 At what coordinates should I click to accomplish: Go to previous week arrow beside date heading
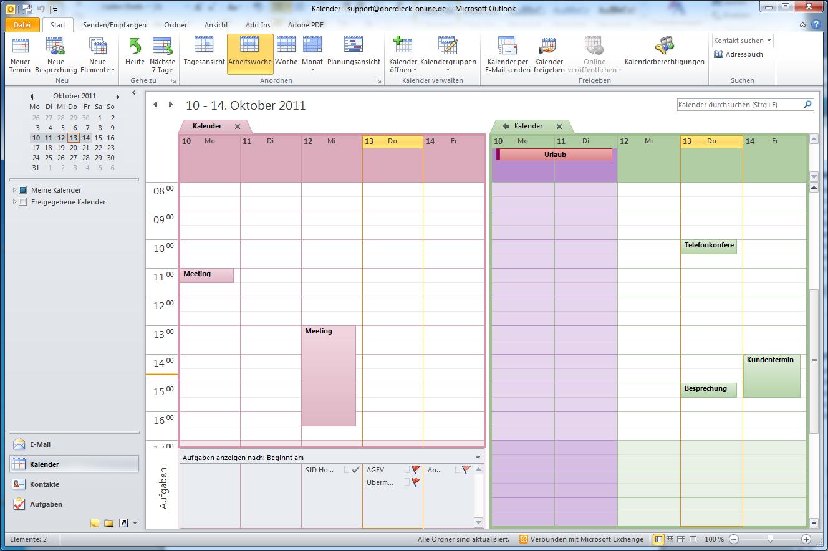[155, 105]
